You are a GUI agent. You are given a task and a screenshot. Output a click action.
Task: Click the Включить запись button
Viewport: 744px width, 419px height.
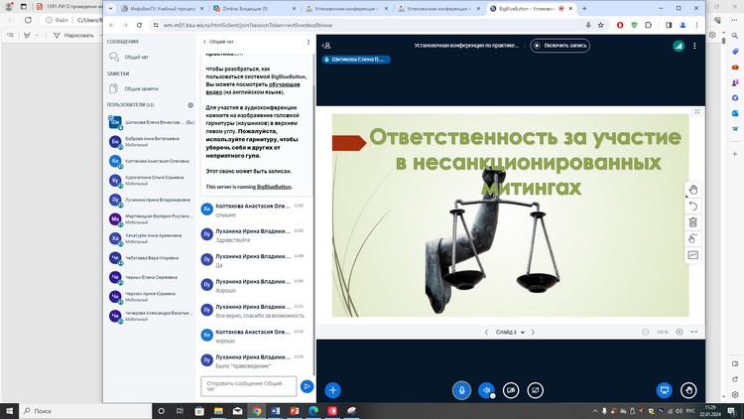564,45
